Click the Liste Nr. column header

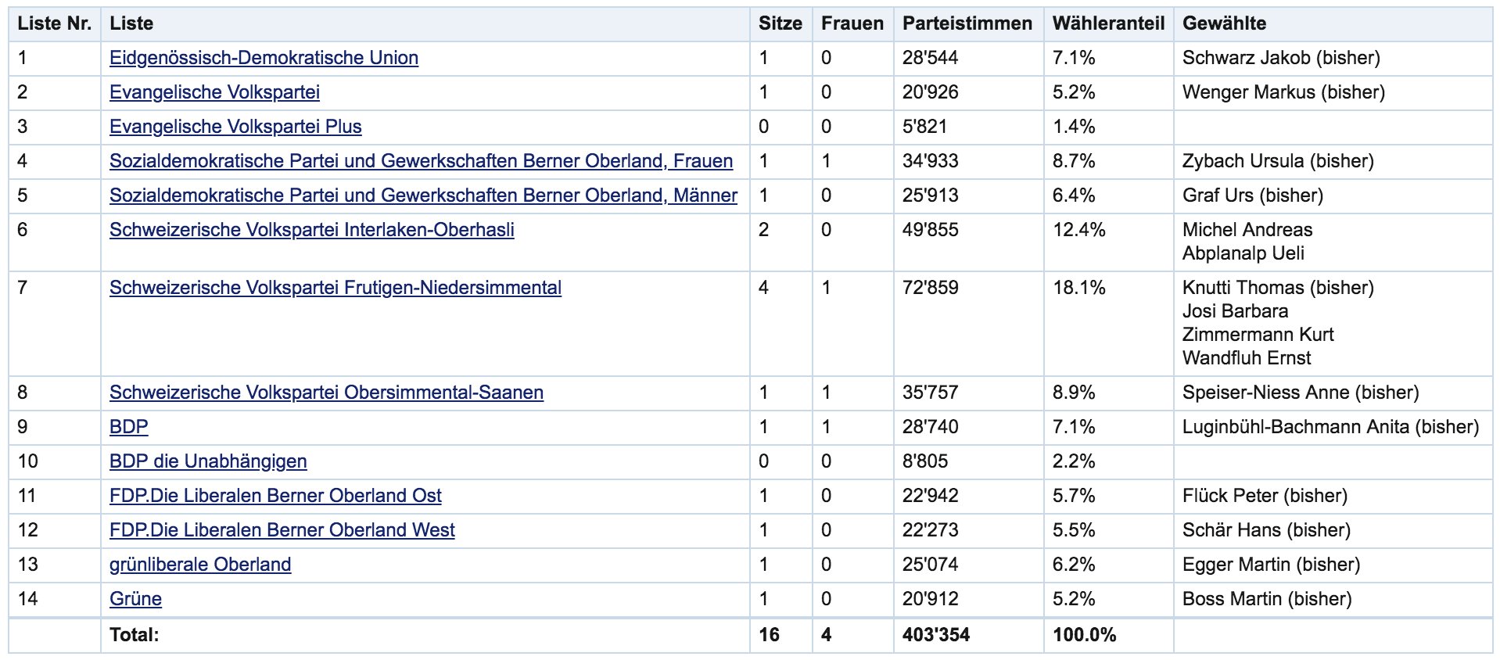[x=55, y=23]
